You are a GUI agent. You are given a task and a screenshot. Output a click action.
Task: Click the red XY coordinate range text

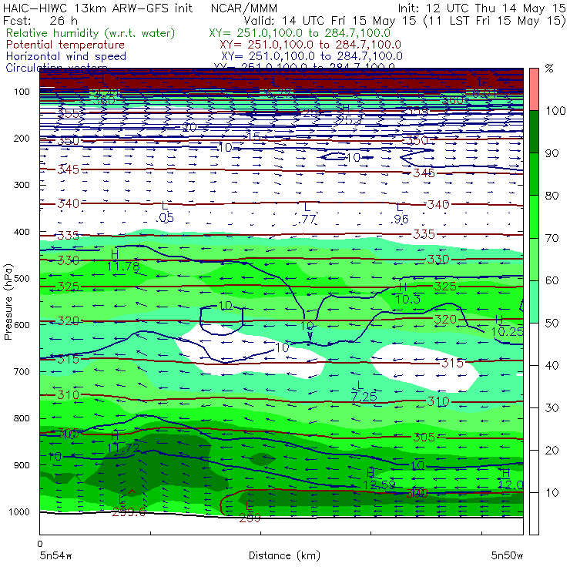point(310,45)
